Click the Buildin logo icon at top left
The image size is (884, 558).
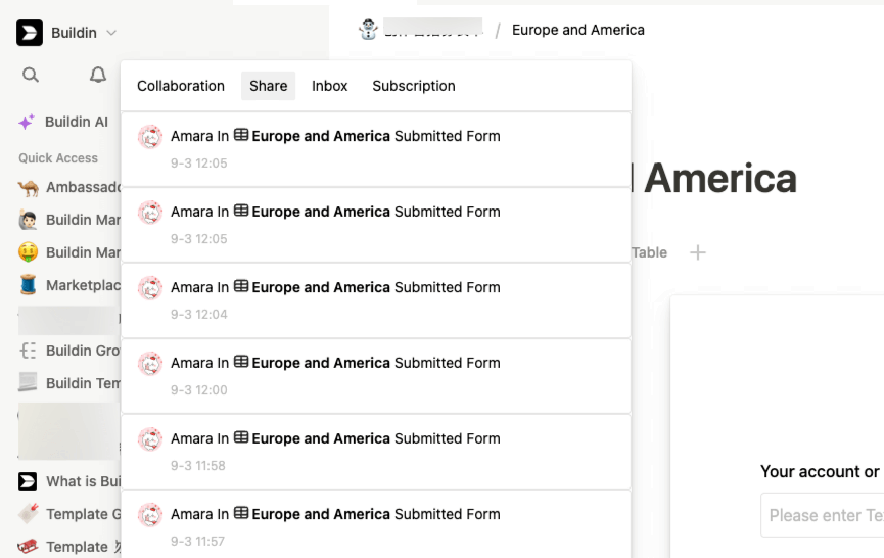point(29,33)
